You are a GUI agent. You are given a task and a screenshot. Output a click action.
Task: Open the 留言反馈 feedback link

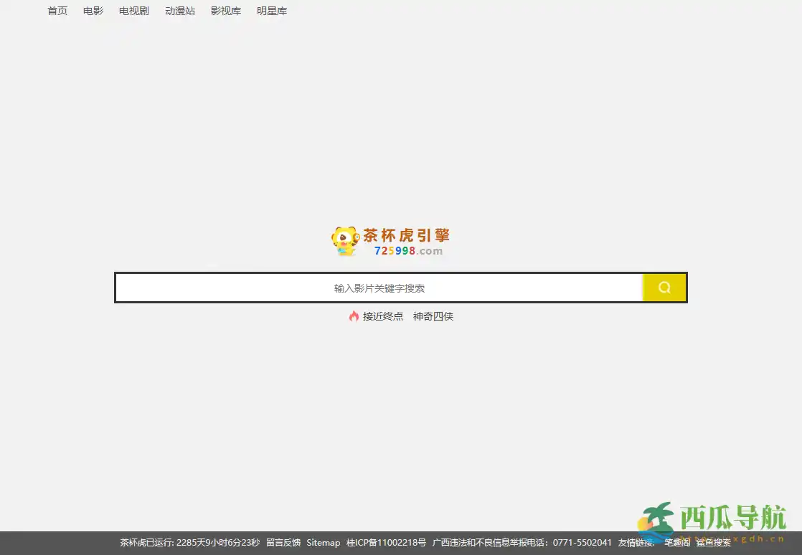point(283,543)
